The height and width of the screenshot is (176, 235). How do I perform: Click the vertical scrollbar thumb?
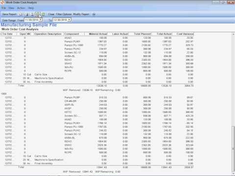(234, 149)
